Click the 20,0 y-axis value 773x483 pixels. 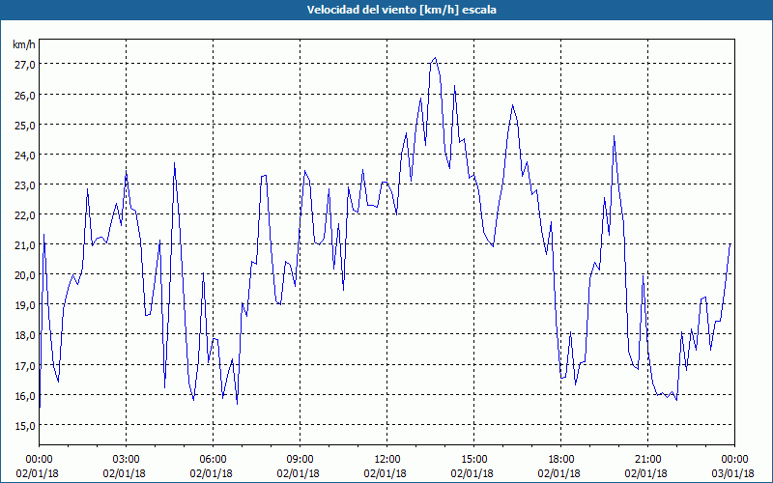pos(24,275)
